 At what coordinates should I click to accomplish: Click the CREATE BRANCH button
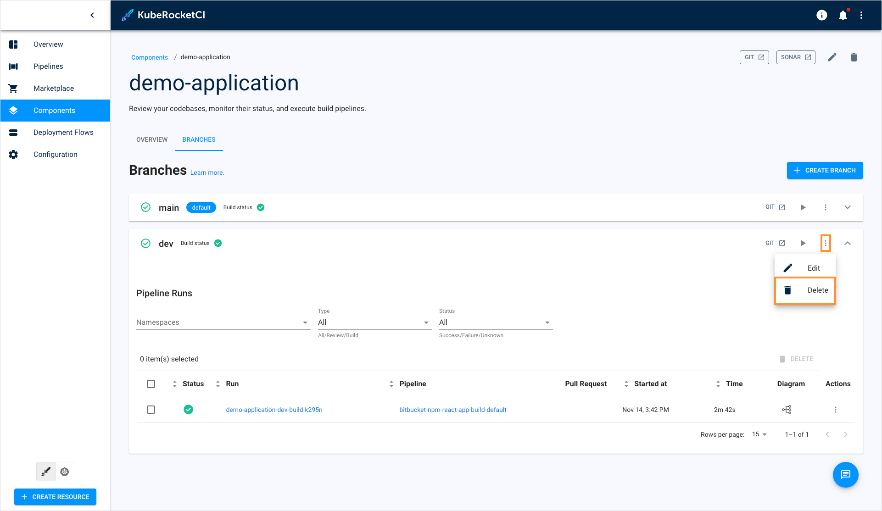[825, 170]
